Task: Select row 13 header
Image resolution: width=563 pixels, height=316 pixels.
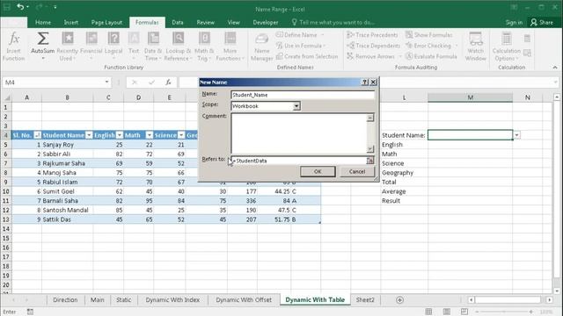Action: tap(6, 219)
